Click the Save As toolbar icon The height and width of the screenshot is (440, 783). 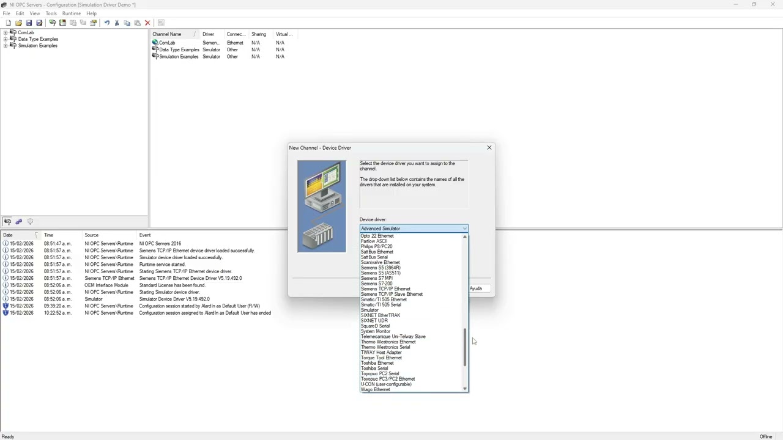39,23
